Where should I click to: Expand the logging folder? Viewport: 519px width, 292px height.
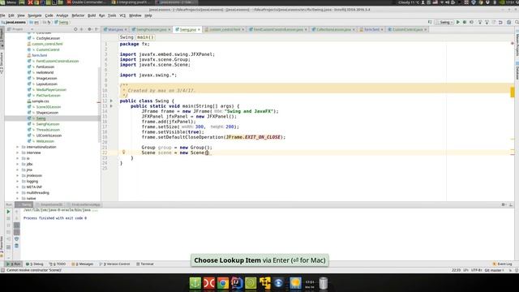point(18,181)
